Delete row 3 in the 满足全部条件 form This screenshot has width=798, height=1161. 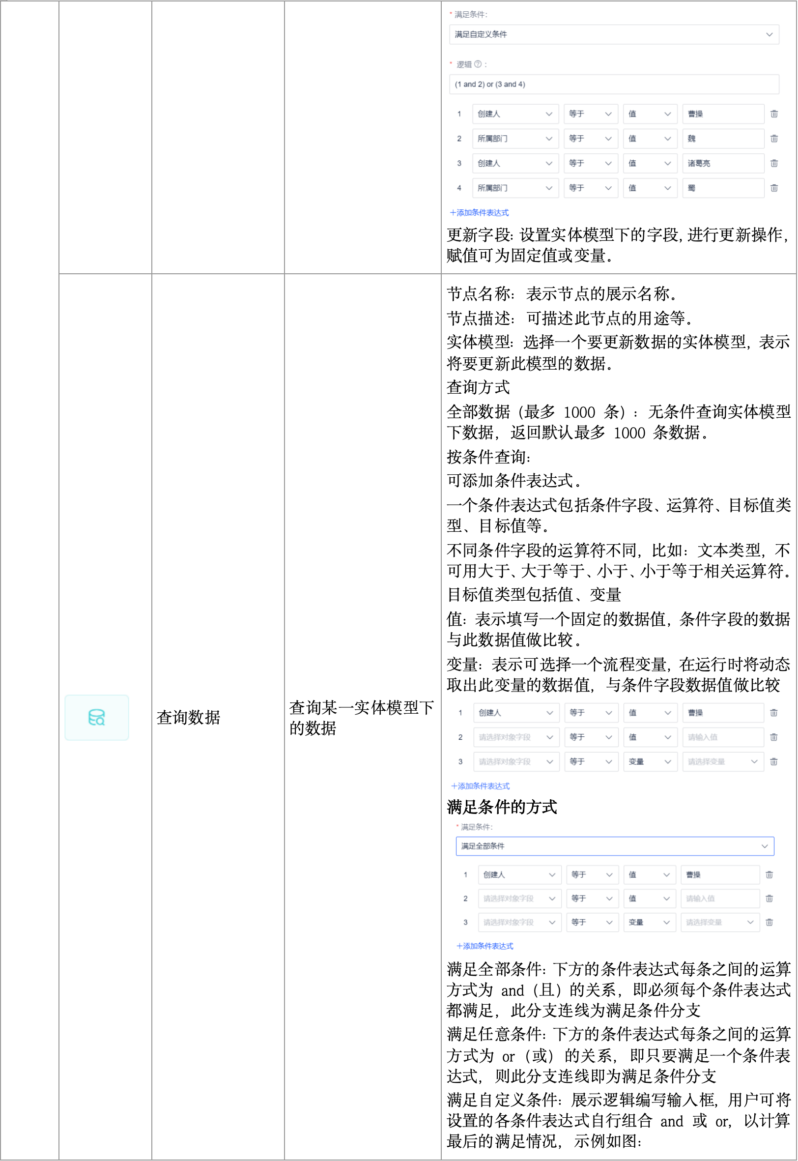tap(769, 922)
